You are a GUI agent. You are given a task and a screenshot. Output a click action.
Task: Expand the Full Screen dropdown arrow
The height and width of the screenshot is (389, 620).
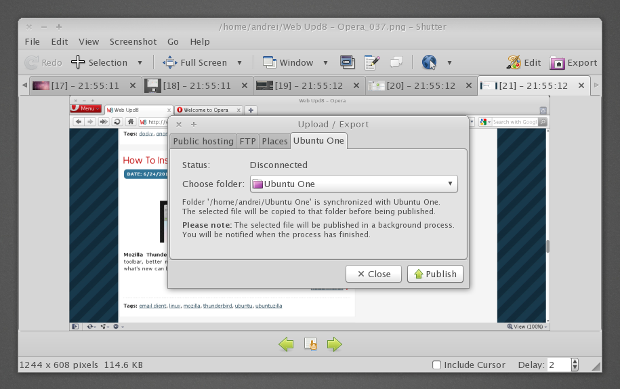point(239,63)
